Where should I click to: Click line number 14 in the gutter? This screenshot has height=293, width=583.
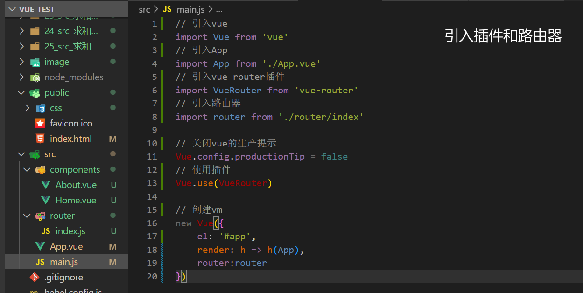coord(152,196)
